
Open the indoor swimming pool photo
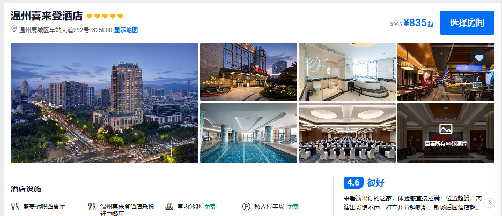(x=249, y=133)
